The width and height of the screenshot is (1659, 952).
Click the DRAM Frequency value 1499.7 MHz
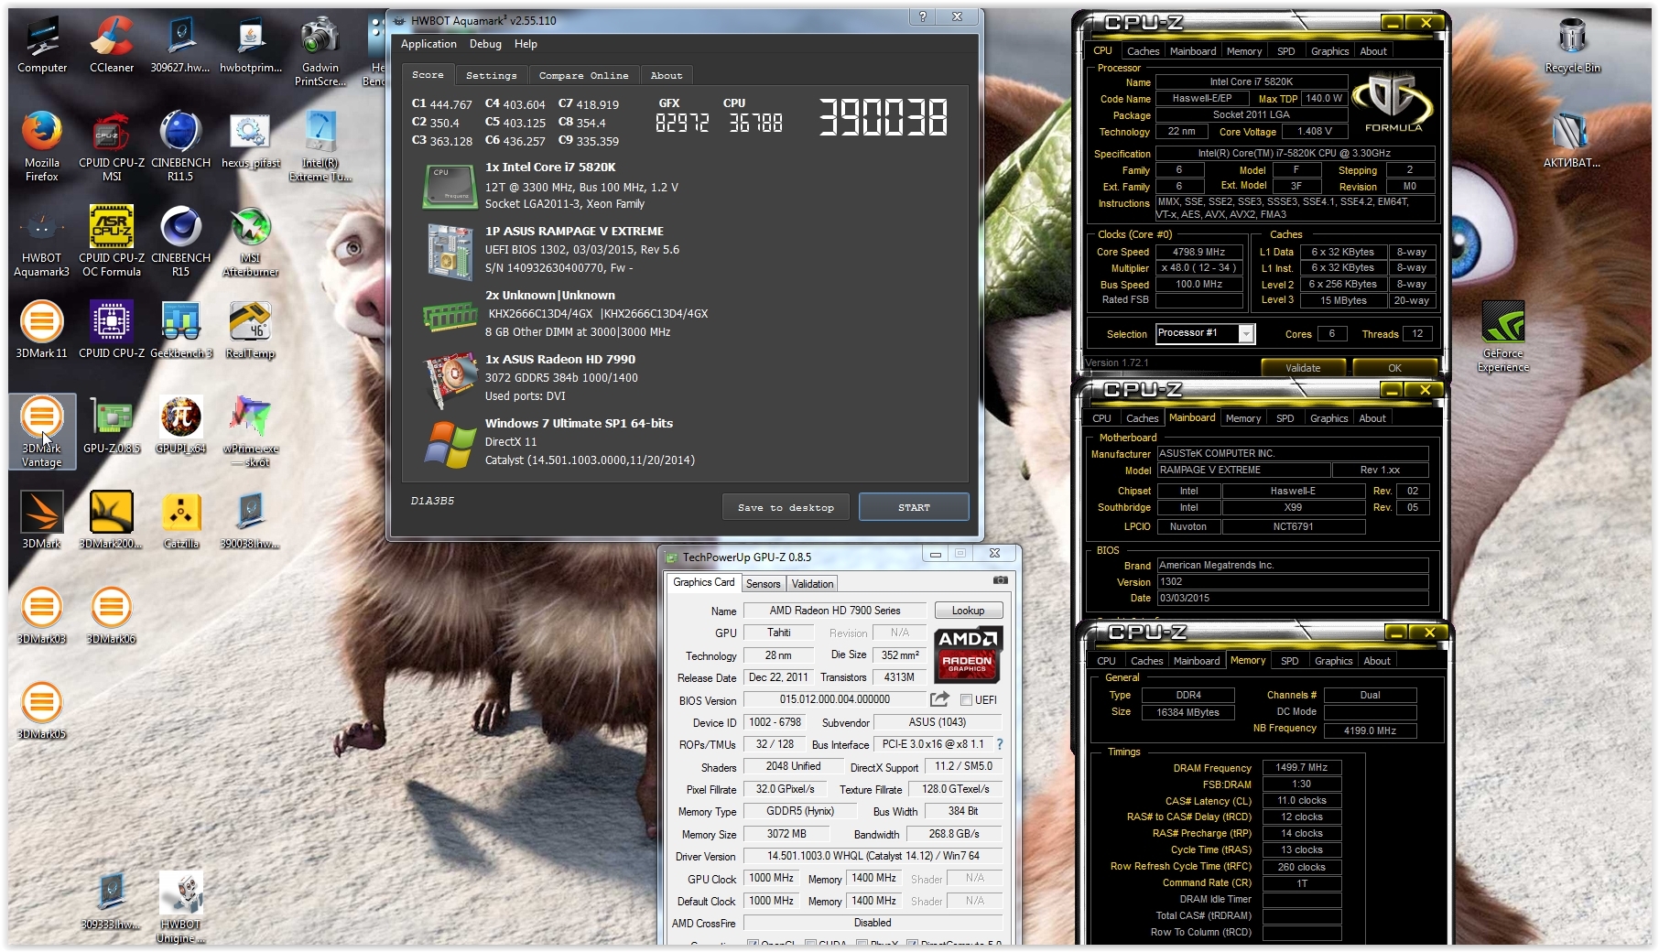pos(1302,768)
